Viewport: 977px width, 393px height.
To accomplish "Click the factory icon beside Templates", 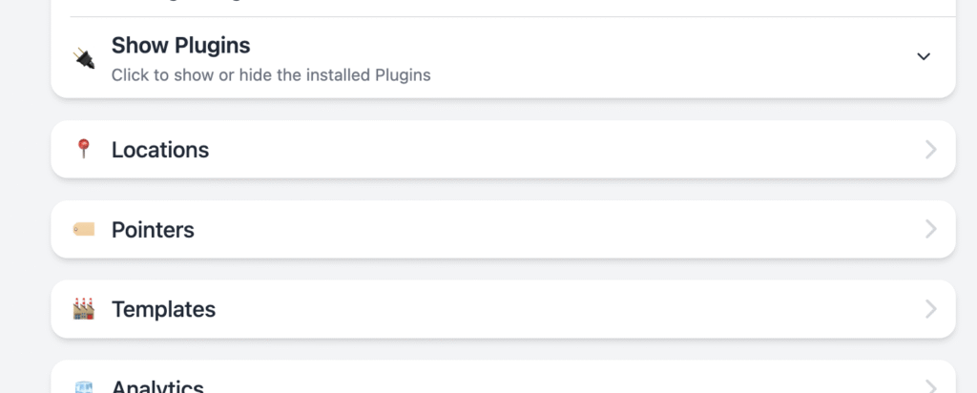I will 84,309.
